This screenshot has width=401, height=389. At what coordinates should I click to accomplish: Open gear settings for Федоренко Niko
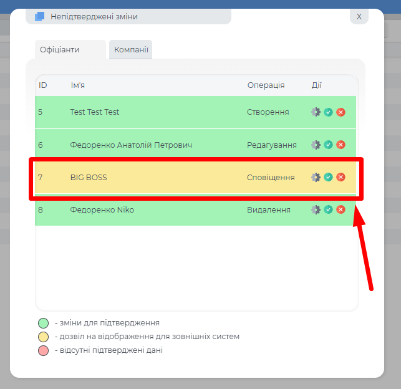click(x=316, y=209)
